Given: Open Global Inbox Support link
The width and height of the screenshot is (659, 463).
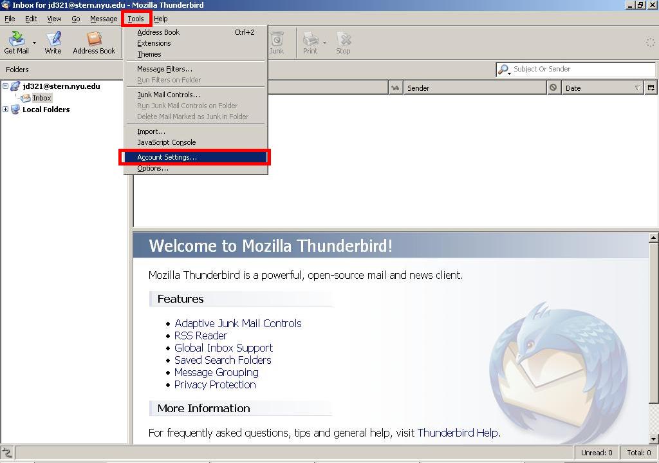Looking at the screenshot, I should pyautogui.click(x=223, y=348).
